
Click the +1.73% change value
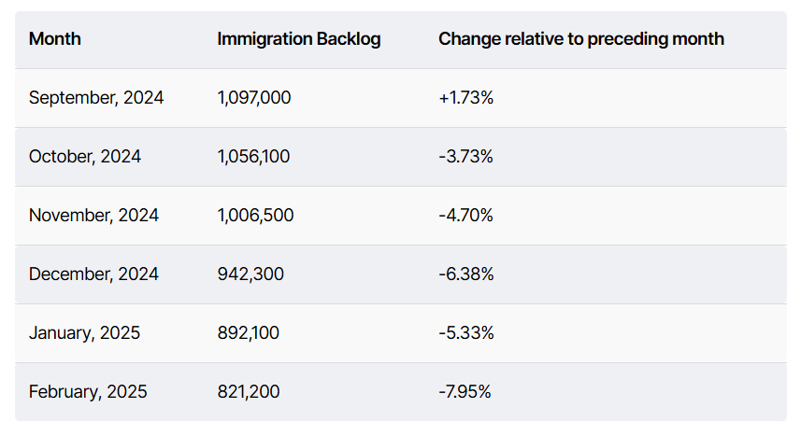pos(465,98)
